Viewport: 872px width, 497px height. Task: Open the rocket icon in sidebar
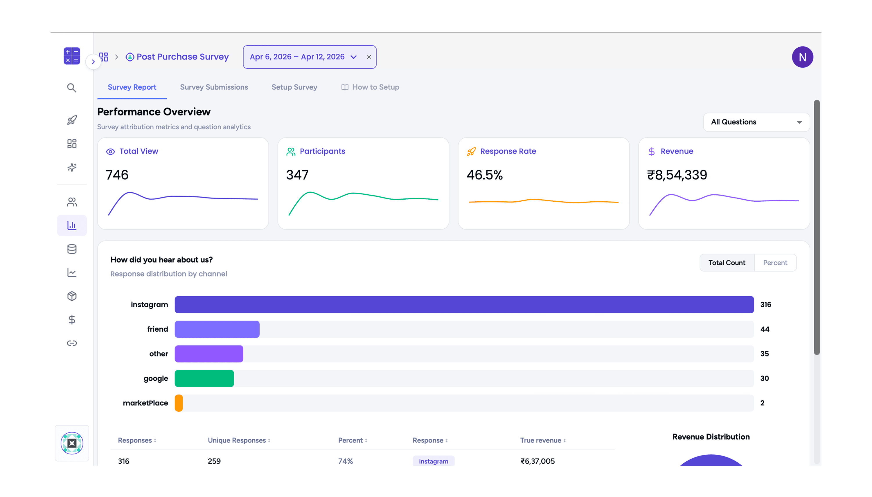pyautogui.click(x=71, y=120)
